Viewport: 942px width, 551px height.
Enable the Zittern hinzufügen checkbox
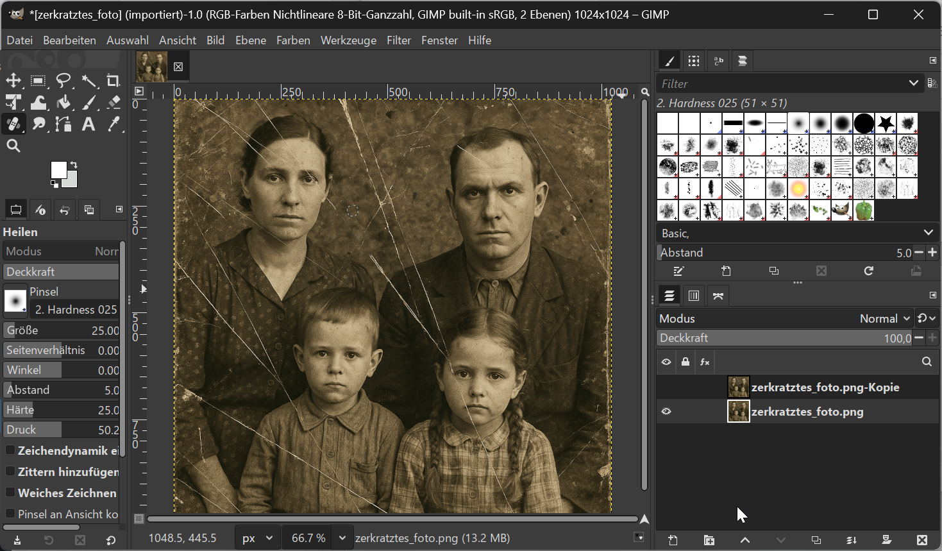coord(10,471)
